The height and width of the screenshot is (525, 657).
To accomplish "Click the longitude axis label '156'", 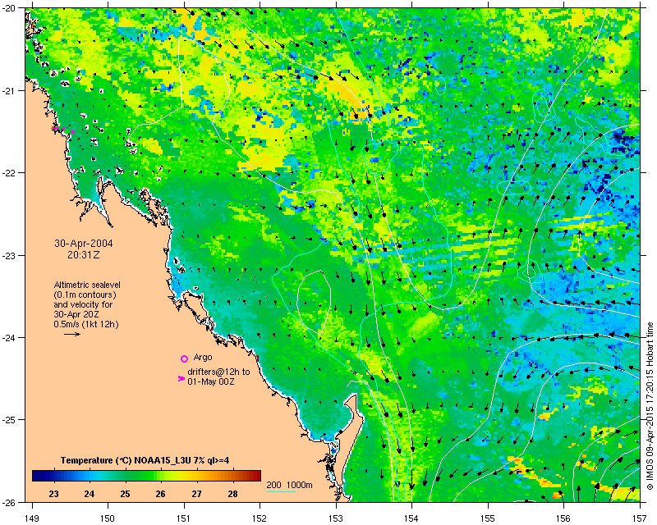I will [564, 518].
